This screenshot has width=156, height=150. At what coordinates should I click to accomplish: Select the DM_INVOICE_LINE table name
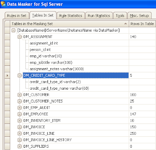39,133
